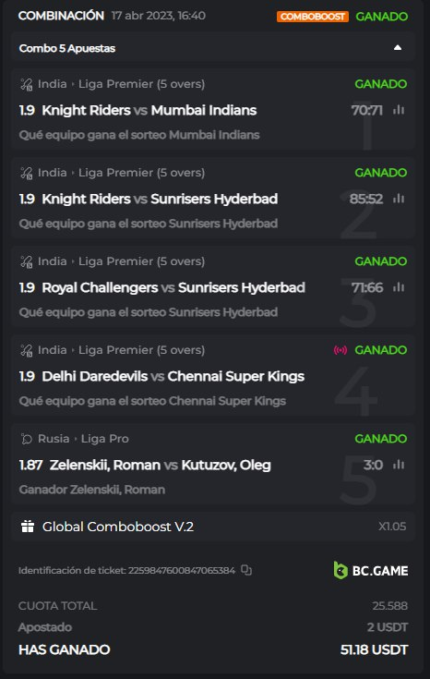
Task: Click the 85:52 score of second bet
Action: (366, 199)
